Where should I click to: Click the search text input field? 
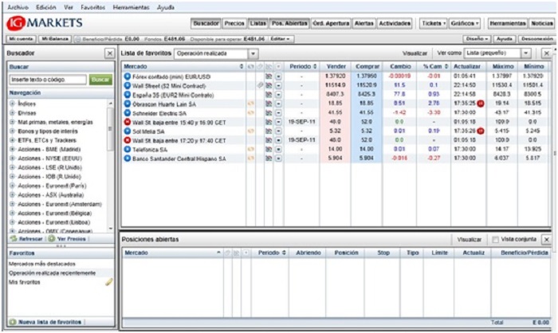click(x=48, y=80)
